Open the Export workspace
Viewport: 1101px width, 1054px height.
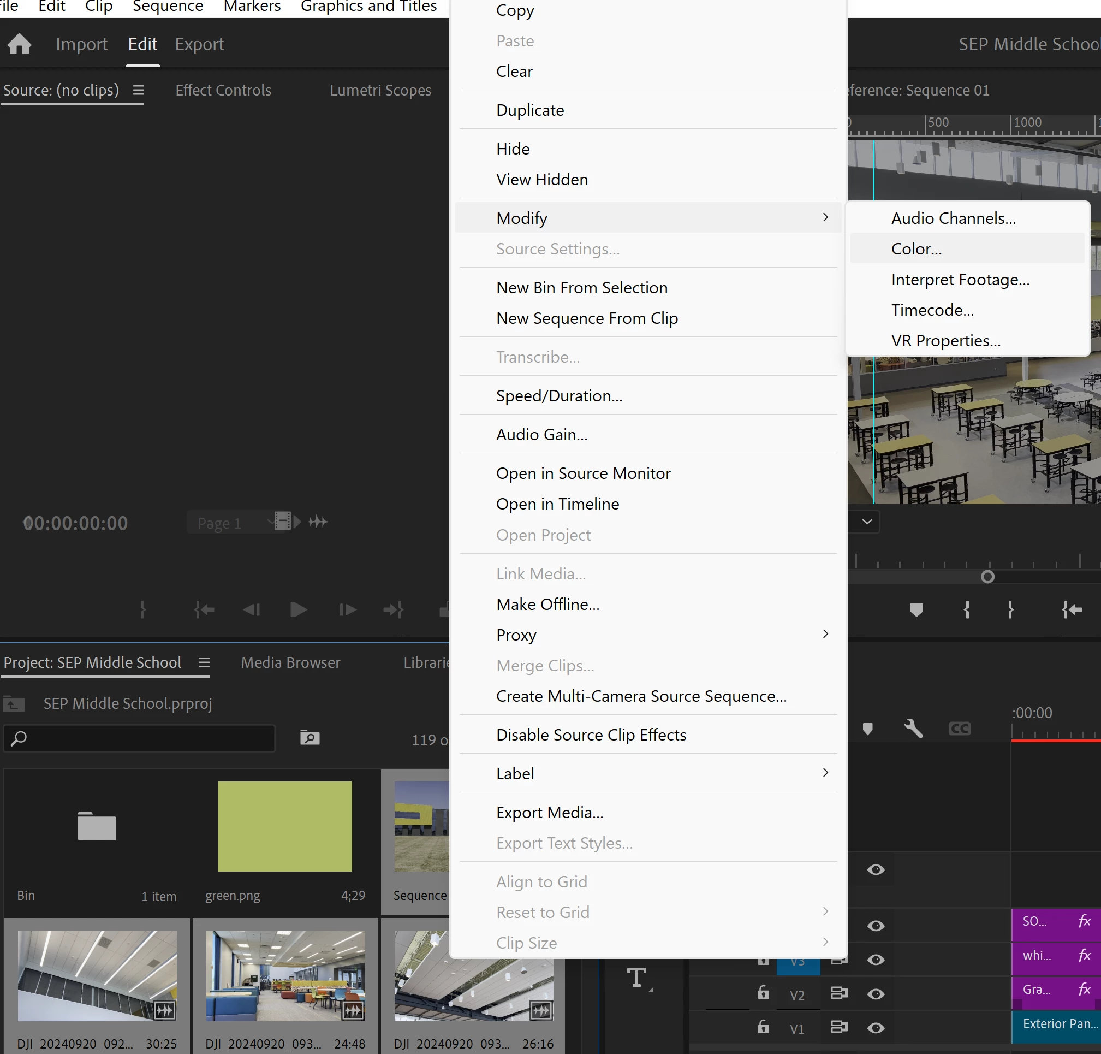point(199,44)
